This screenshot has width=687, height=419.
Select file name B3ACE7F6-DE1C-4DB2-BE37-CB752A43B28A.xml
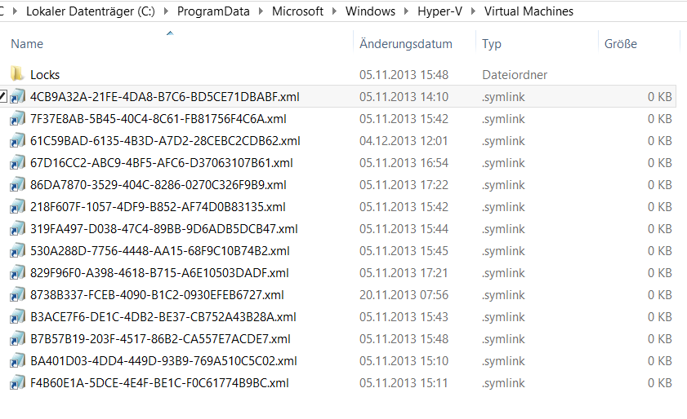(163, 316)
